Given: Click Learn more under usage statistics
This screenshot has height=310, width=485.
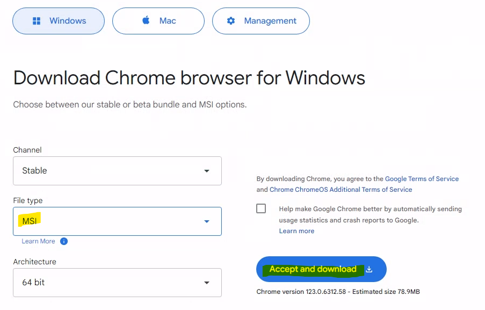Looking at the screenshot, I should pyautogui.click(x=296, y=231).
